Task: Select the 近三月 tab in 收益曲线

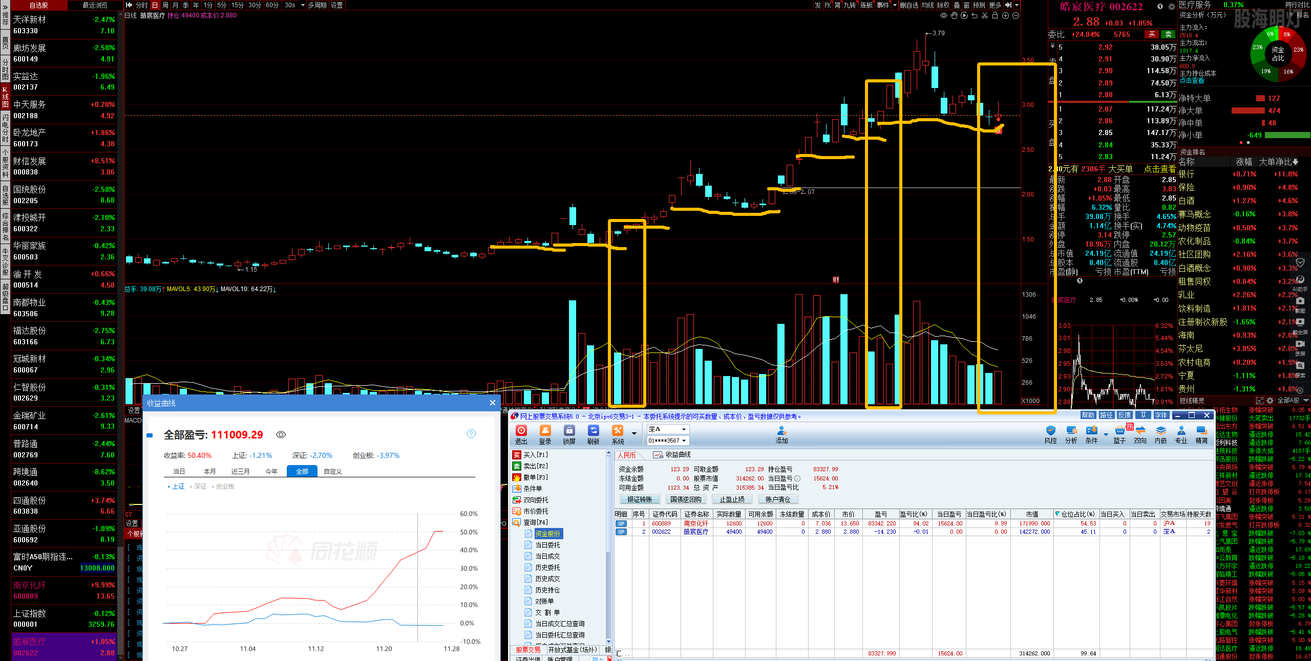Action: 240,471
